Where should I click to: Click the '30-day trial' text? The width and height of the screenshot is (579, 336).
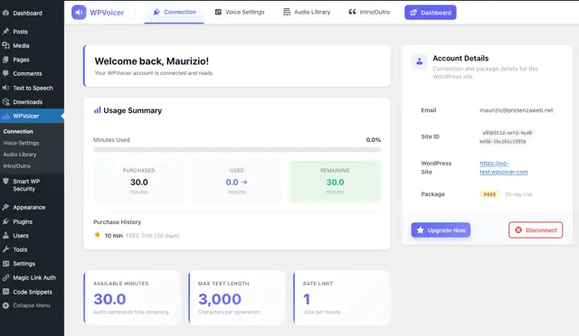point(518,194)
